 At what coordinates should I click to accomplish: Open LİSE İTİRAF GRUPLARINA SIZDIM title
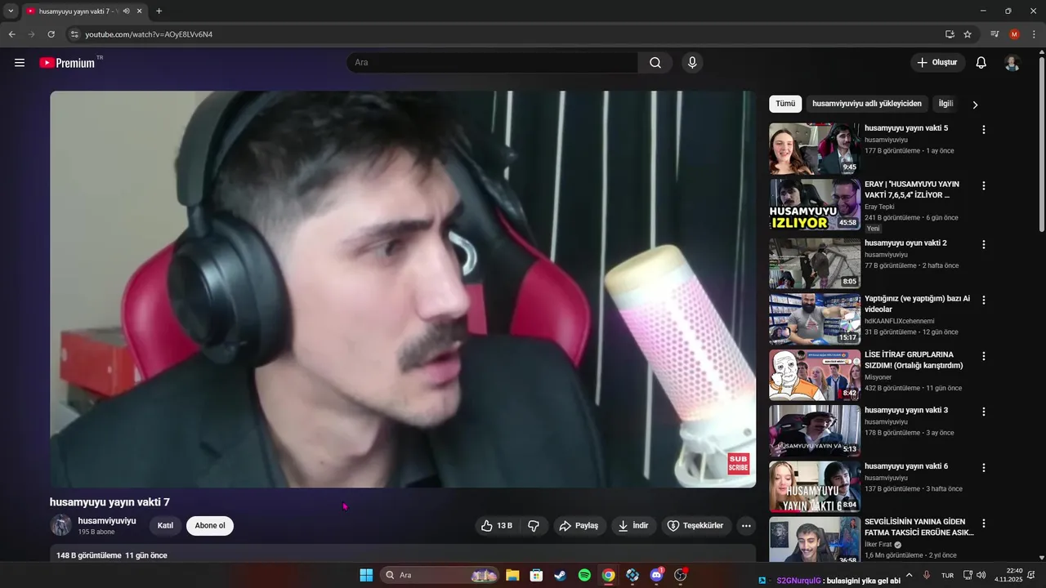(x=914, y=360)
